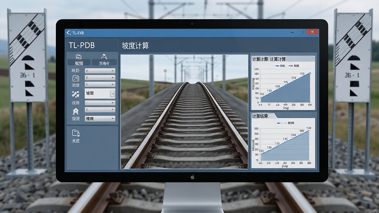Switch to the sidebar tab under the folder icon
Screen dimensions: 379x213
point(79,63)
